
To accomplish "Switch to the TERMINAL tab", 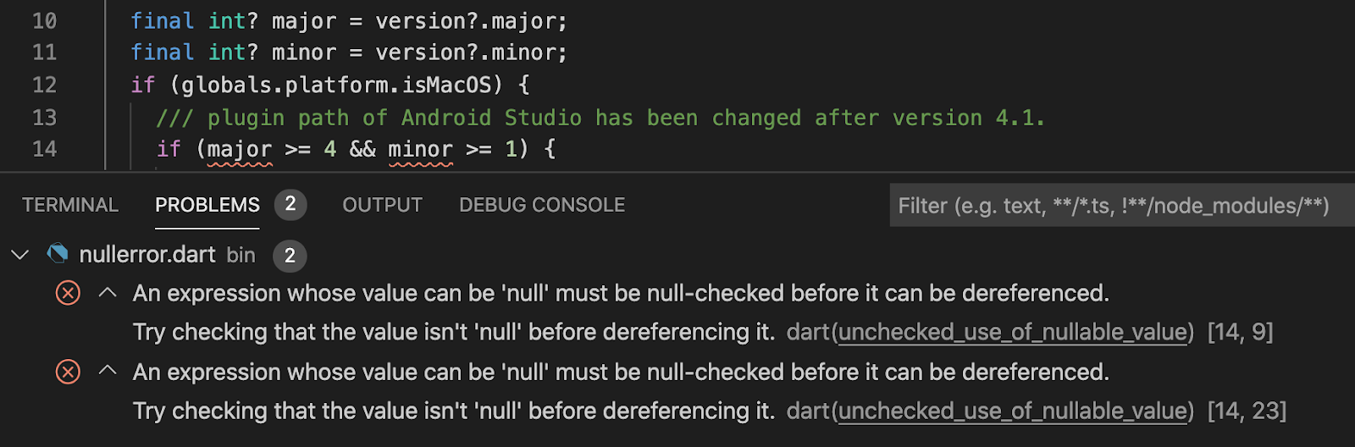I will click(x=70, y=205).
